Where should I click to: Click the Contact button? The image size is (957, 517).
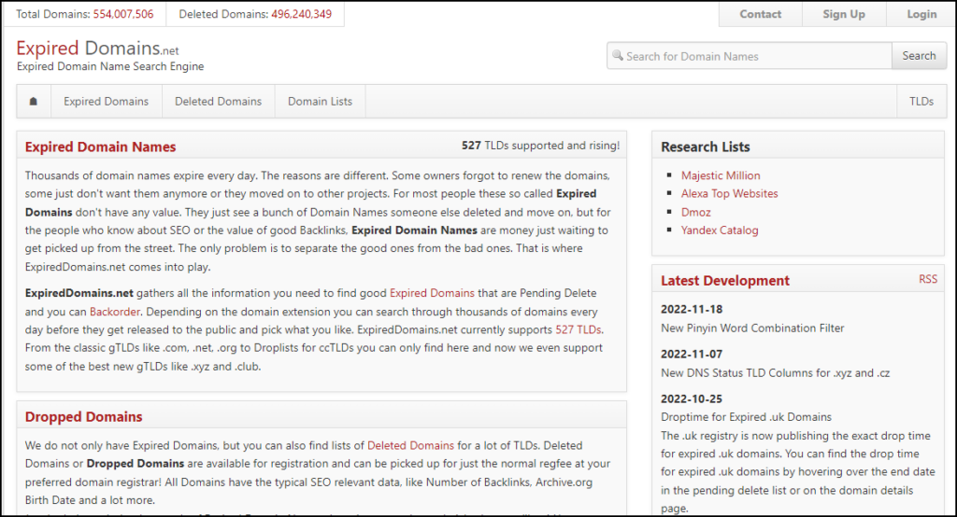click(761, 14)
